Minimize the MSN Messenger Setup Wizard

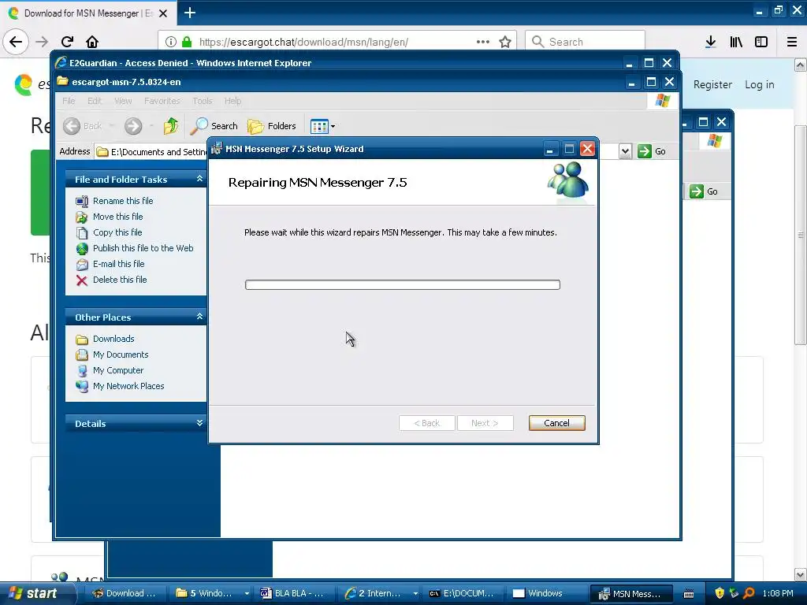coord(549,149)
